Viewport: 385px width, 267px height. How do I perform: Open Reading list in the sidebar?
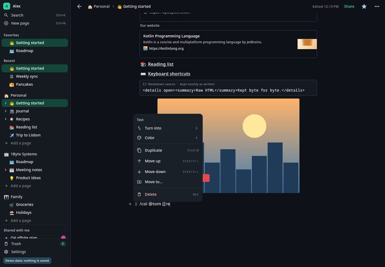click(35, 127)
